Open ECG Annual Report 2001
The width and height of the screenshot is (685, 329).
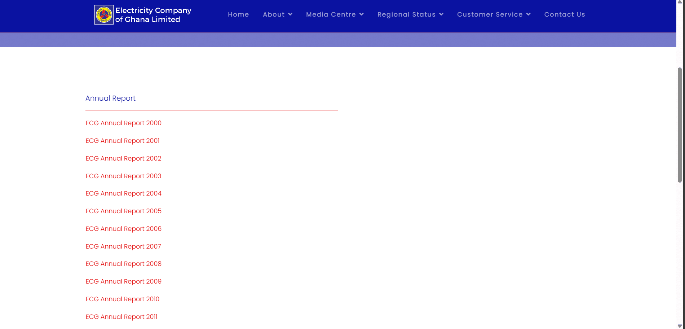[x=123, y=141]
